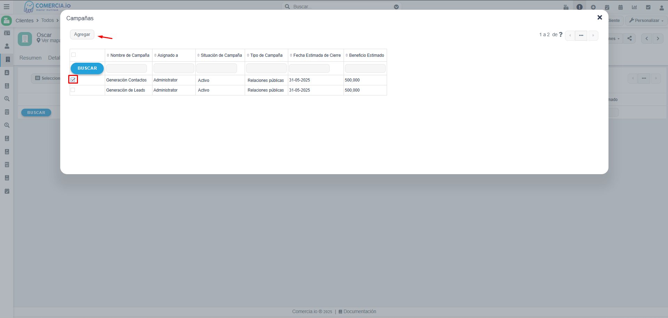
Task: Go to next client record
Action: (658, 38)
